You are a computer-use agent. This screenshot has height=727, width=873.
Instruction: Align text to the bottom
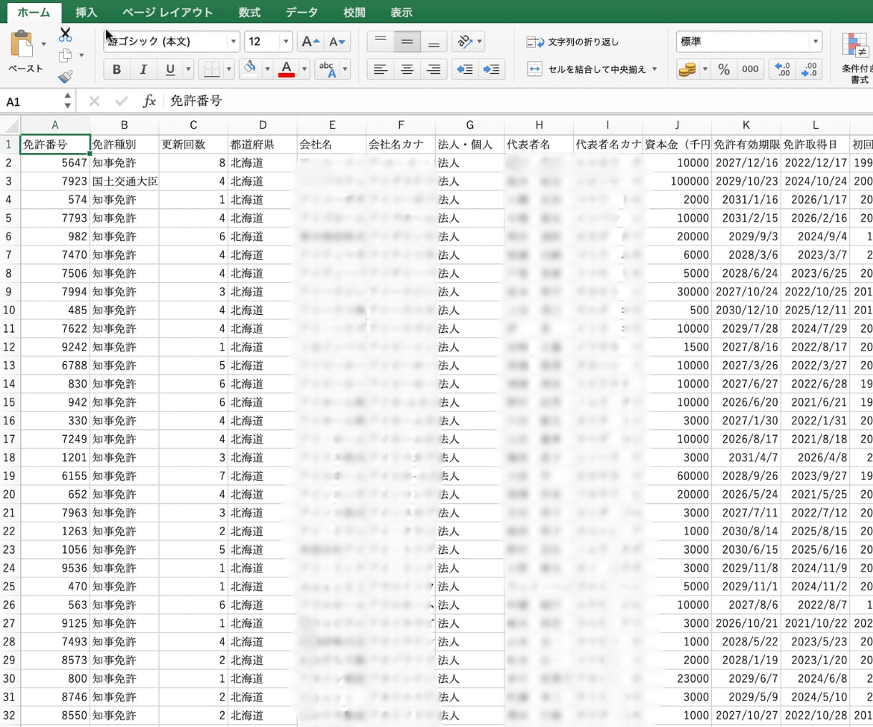click(x=434, y=42)
